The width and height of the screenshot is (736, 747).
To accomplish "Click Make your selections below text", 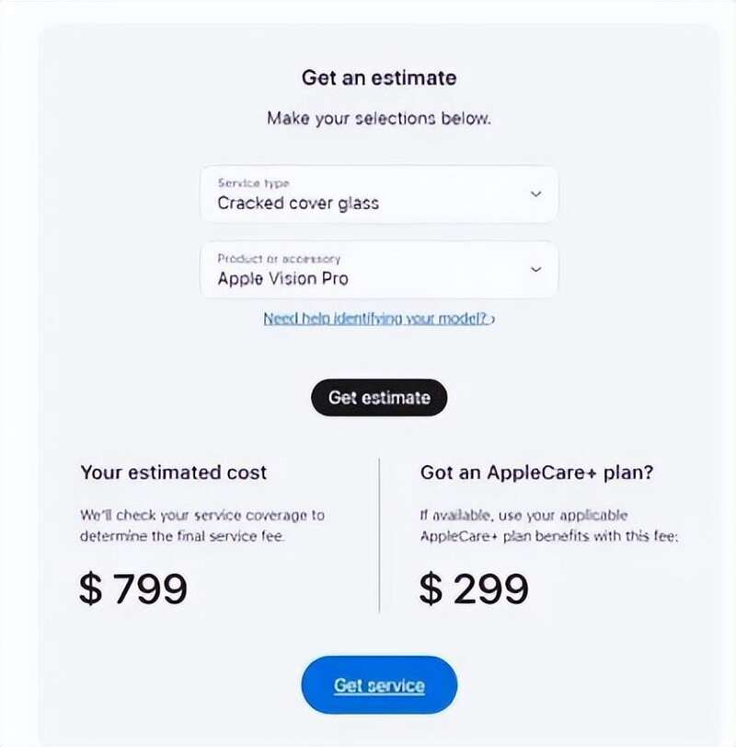I will click(379, 119).
